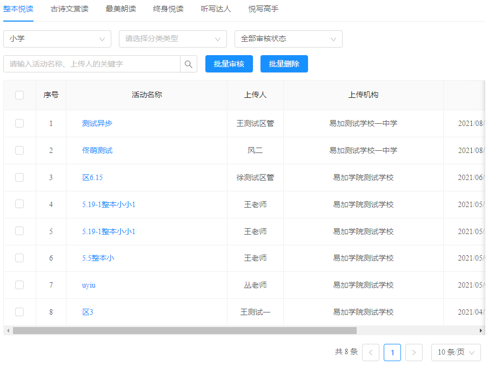Open the 佟萌测试 activity link
The width and height of the screenshot is (488, 366).
click(x=97, y=151)
